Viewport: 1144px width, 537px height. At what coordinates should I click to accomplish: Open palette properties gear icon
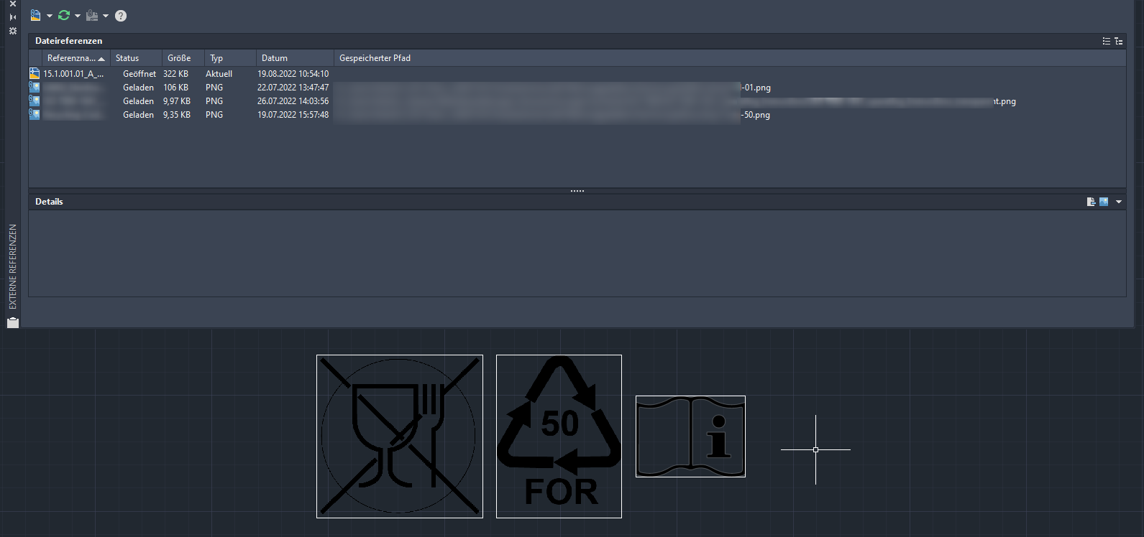(12, 31)
